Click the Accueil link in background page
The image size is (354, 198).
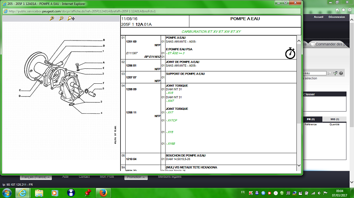click(318, 17)
